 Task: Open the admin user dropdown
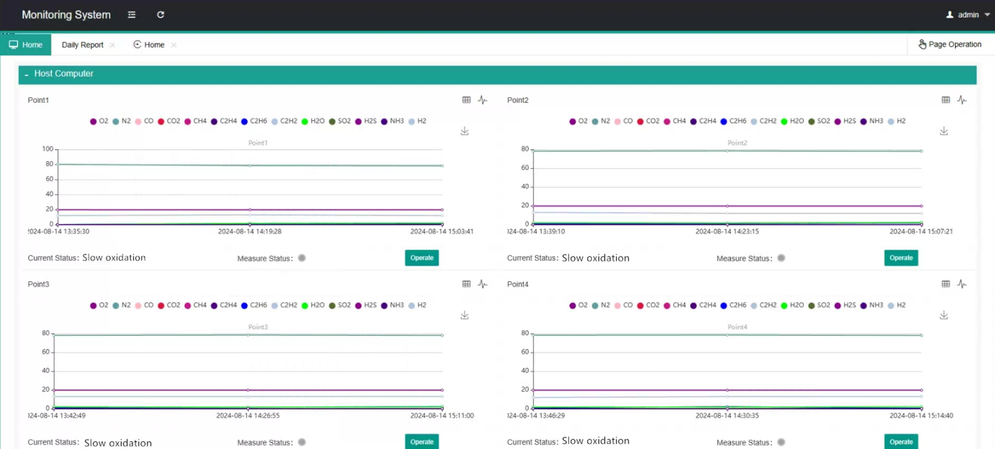(x=968, y=15)
